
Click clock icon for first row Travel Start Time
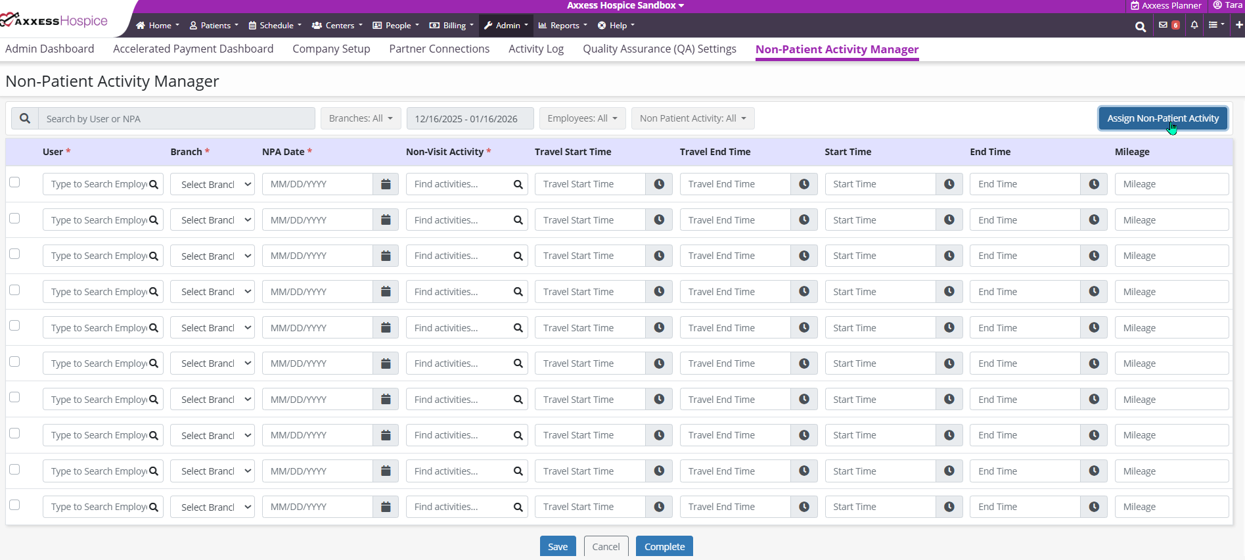click(x=659, y=184)
